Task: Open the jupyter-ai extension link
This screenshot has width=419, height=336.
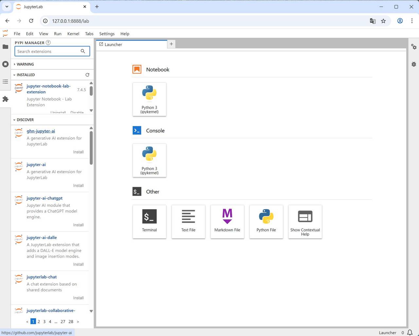Action: (36, 165)
